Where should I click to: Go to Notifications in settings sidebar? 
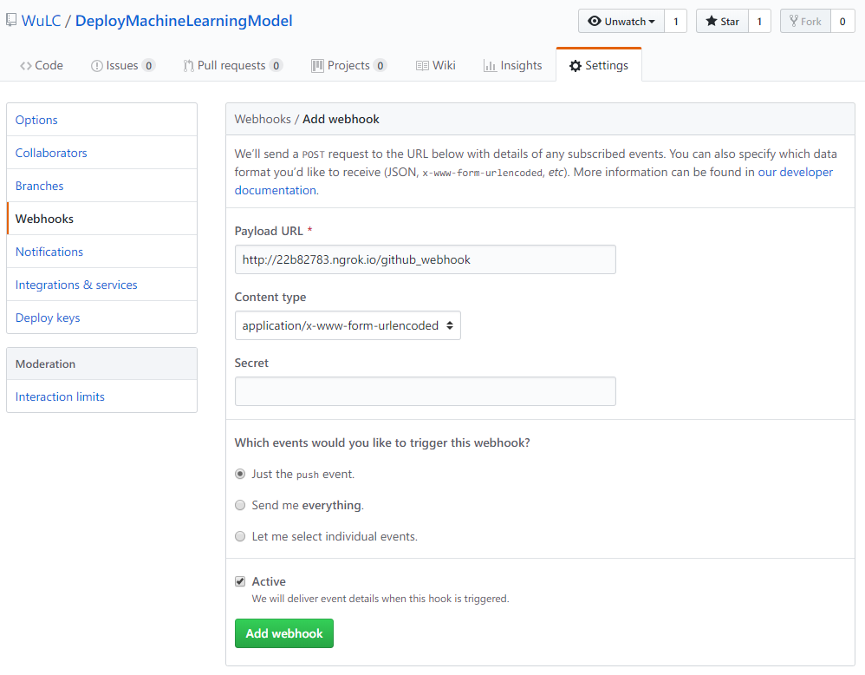coord(101,252)
